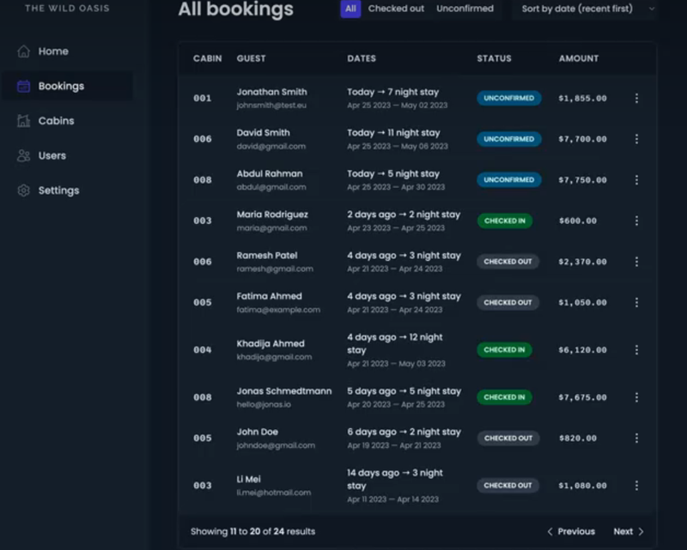Click the Cabins icon in sidebar

(x=24, y=121)
